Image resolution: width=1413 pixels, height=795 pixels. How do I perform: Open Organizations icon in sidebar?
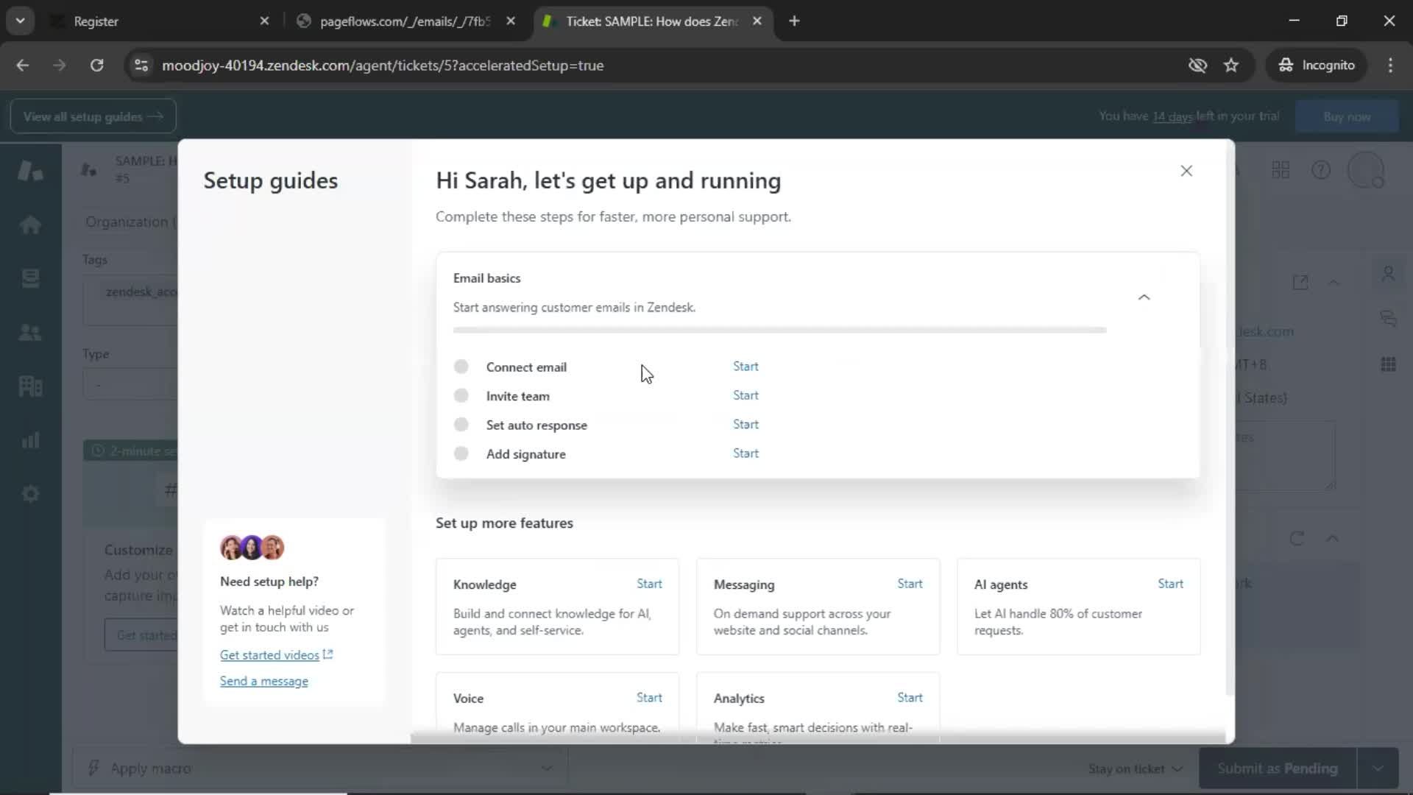(x=30, y=386)
